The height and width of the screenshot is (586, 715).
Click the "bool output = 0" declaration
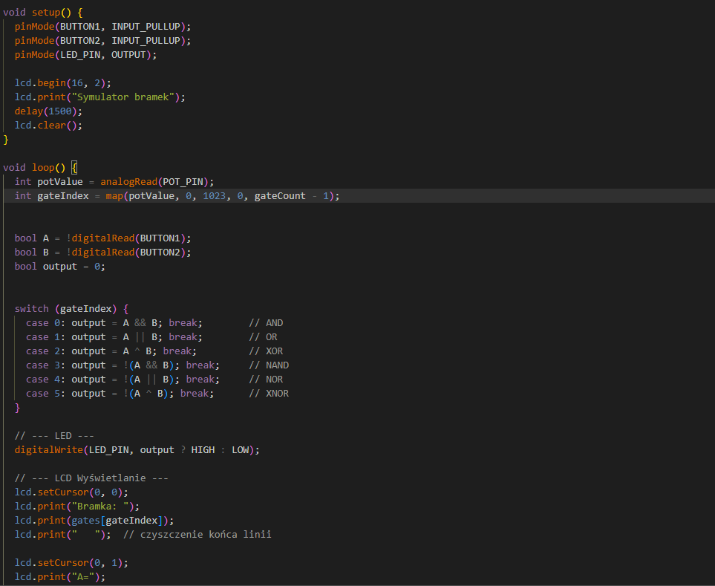[x=59, y=266]
